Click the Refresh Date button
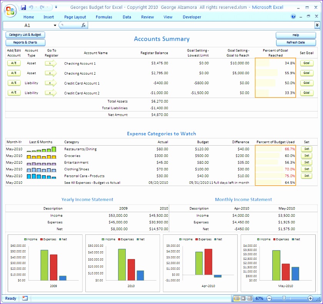The image size is (323, 304). [296, 42]
